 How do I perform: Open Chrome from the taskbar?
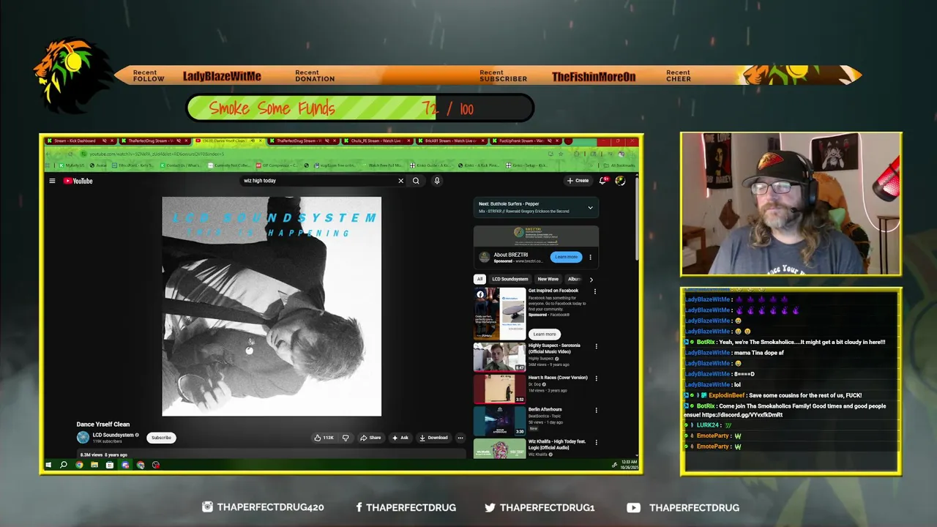point(79,465)
